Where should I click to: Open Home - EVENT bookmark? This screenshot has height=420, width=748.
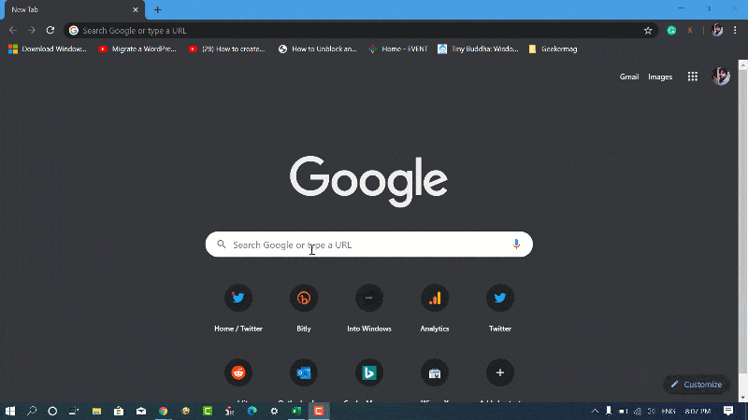click(x=398, y=49)
